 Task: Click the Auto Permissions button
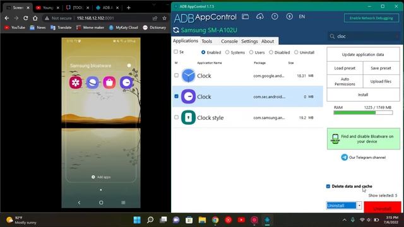click(x=345, y=81)
